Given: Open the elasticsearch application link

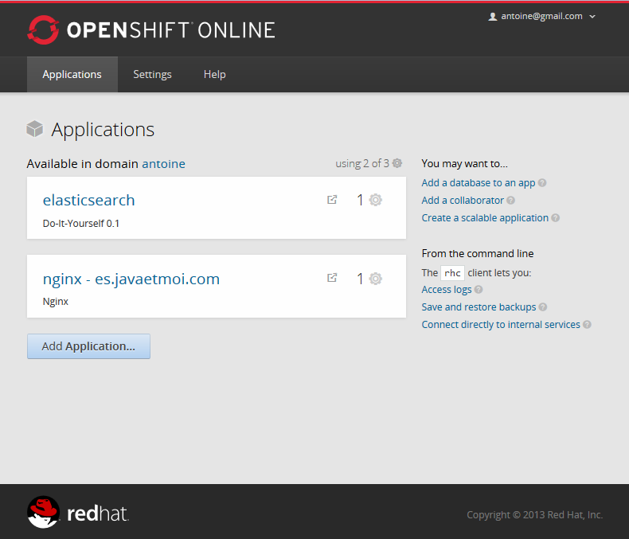Looking at the screenshot, I should [88, 200].
